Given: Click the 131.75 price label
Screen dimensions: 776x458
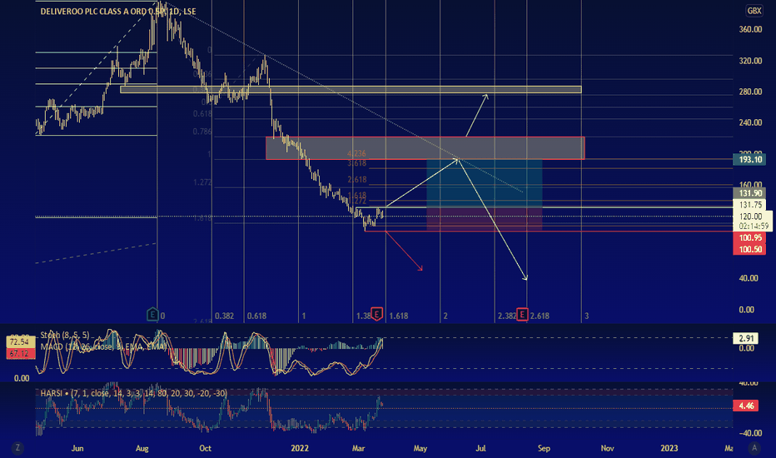Looking at the screenshot, I should pos(749,205).
